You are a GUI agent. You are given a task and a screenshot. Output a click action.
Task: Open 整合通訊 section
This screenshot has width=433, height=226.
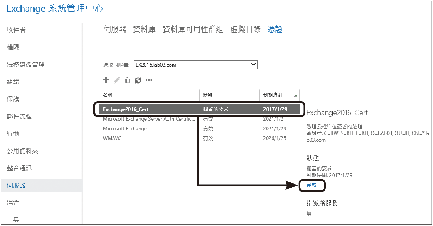click(x=19, y=168)
